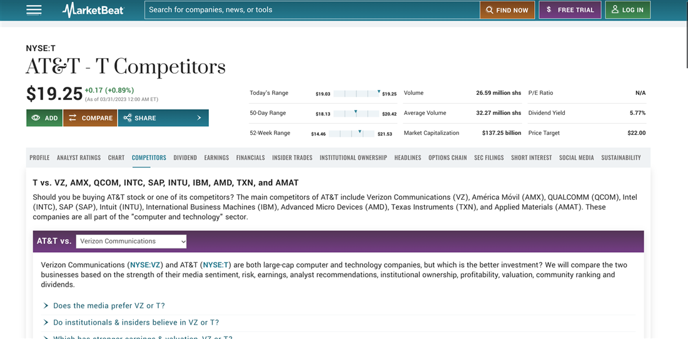Image resolution: width=688 pixels, height=339 pixels.
Task: Open the AT&T vs. company dropdown
Action: (x=131, y=242)
